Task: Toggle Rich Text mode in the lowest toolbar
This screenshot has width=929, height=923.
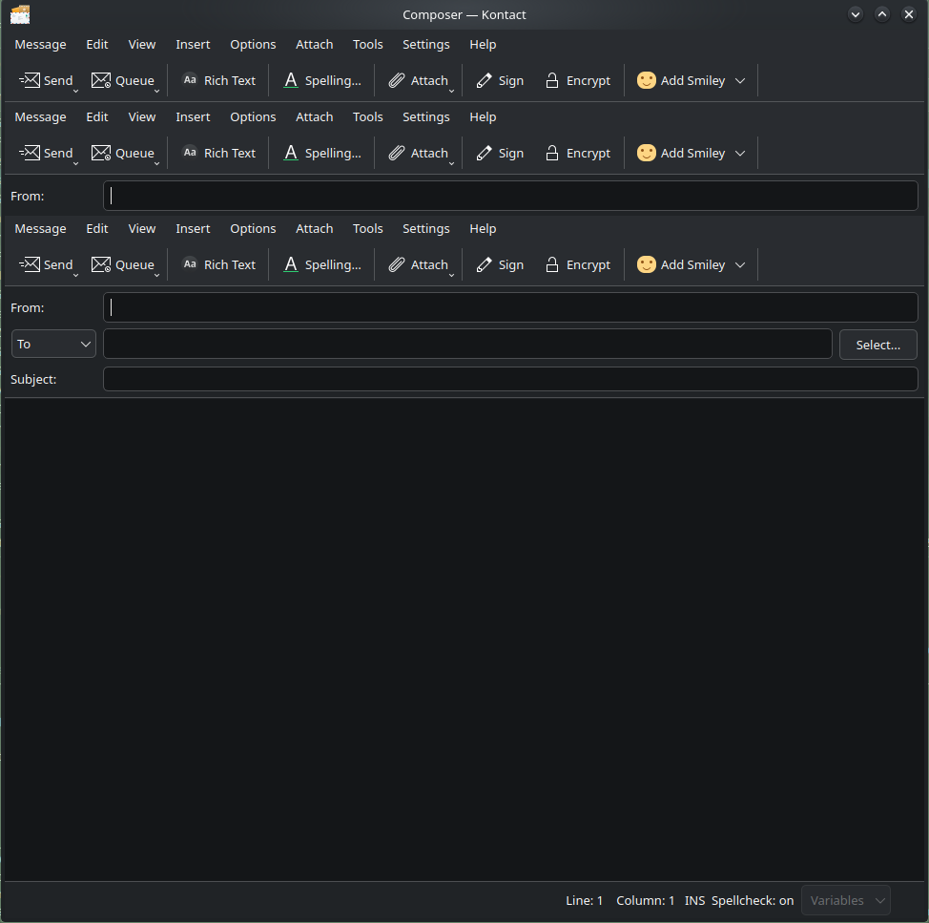Action: [218, 265]
